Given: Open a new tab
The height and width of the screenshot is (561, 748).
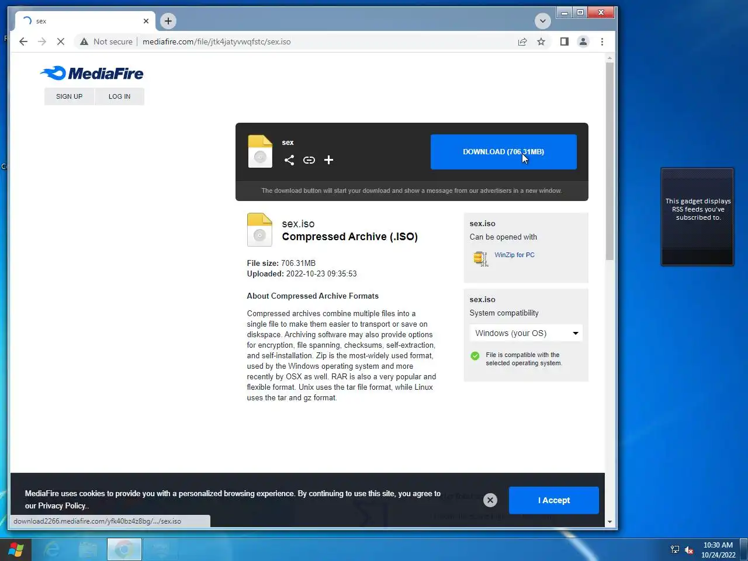Looking at the screenshot, I should (x=168, y=21).
